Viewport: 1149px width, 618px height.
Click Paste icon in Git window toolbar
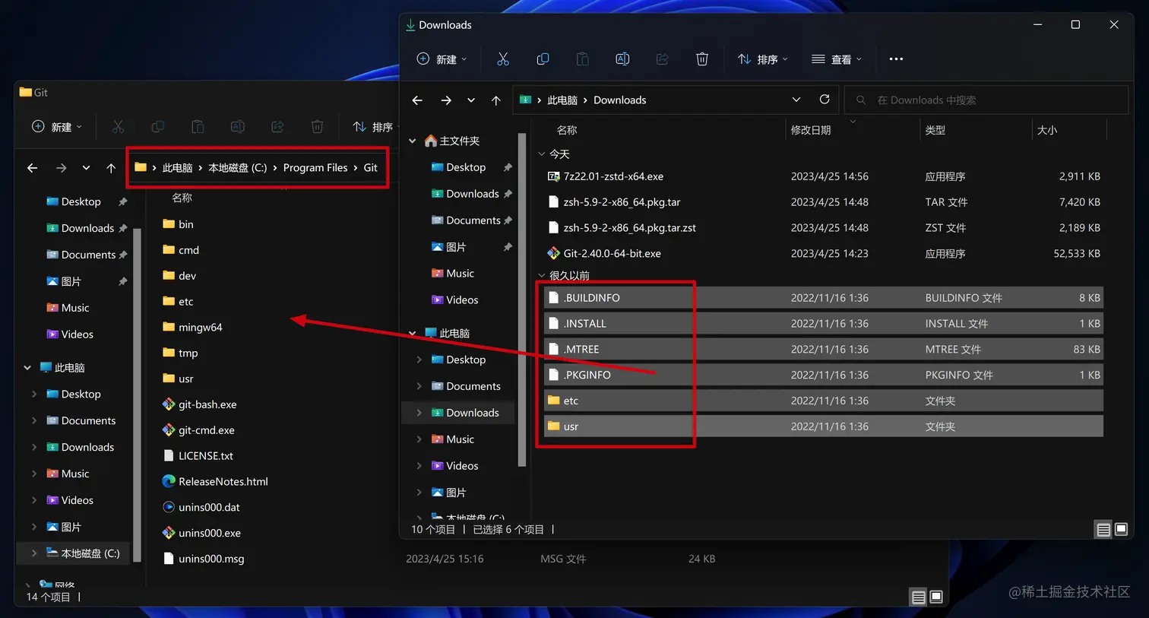[198, 127]
